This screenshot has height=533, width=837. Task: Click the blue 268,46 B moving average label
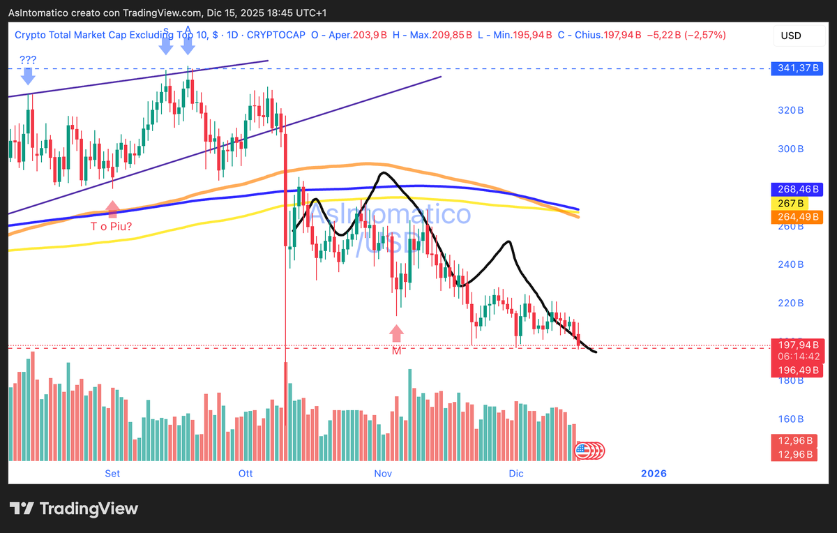click(797, 189)
